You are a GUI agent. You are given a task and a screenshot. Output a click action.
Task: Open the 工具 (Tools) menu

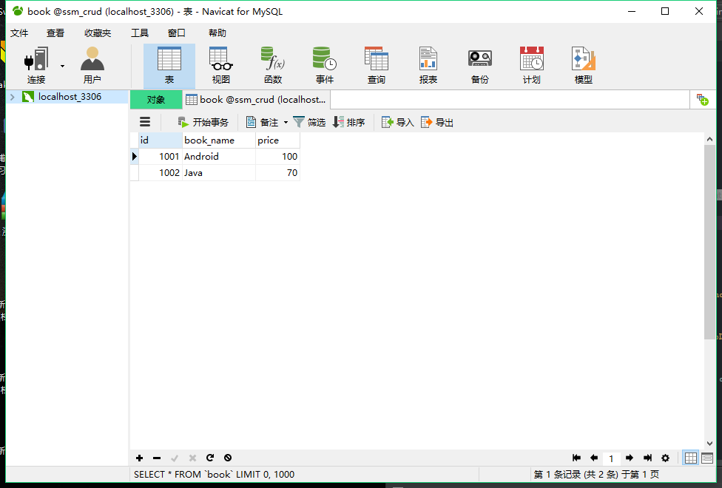pyautogui.click(x=139, y=33)
